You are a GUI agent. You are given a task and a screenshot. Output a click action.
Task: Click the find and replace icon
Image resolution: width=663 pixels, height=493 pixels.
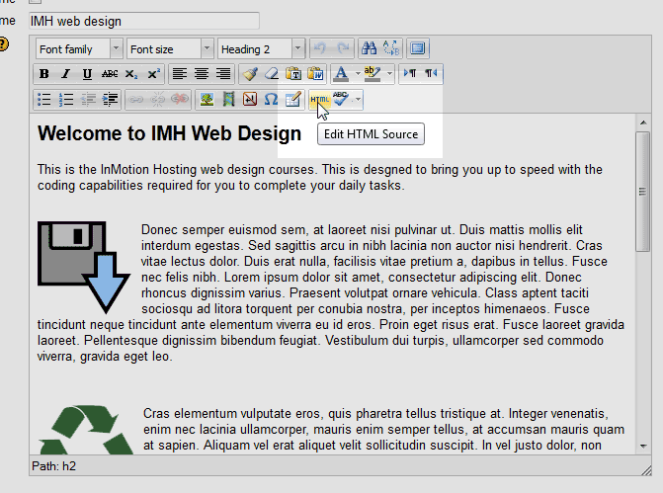[x=391, y=48]
